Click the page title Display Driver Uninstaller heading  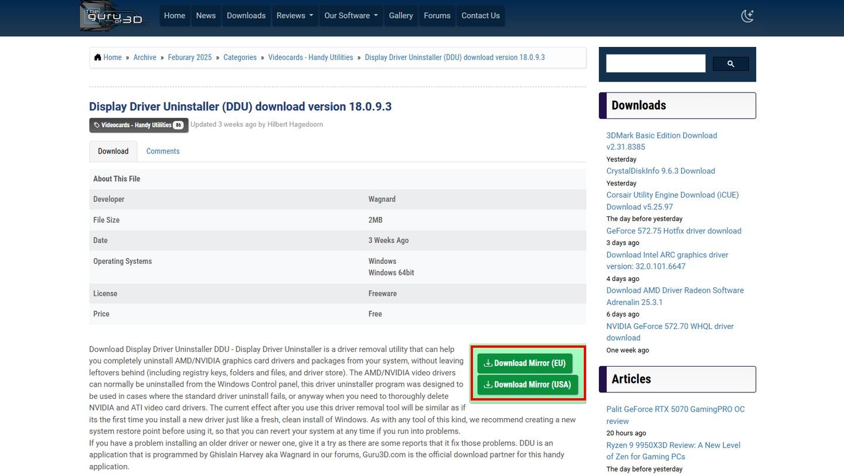[x=240, y=107]
